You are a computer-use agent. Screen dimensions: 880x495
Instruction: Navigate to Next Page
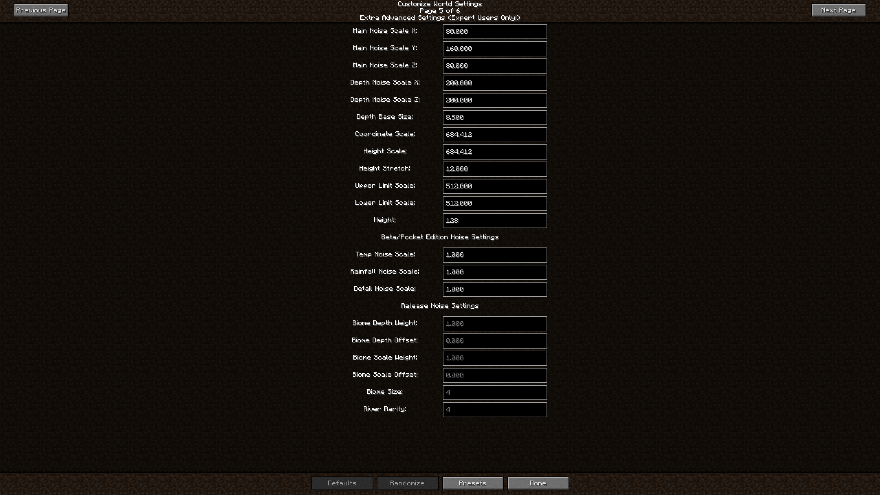[x=838, y=10]
